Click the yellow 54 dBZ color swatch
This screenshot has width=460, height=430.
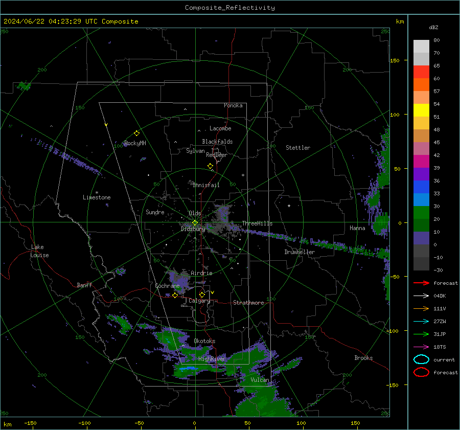(421, 110)
